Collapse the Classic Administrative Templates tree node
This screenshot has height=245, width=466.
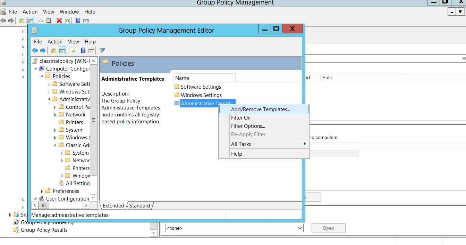pos(55,145)
